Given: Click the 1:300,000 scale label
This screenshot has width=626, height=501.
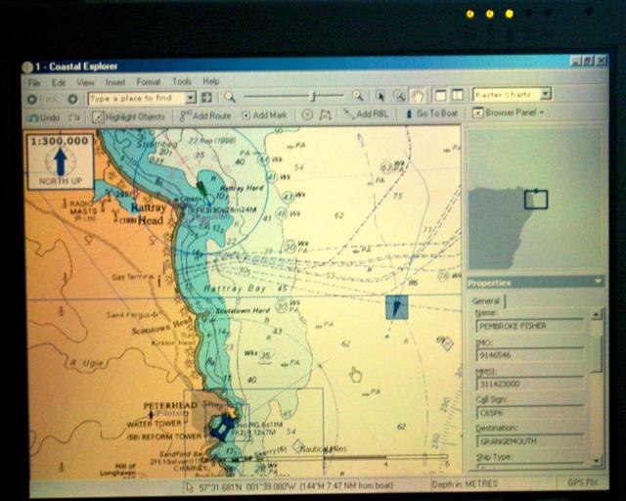Looking at the screenshot, I should click(60, 141).
